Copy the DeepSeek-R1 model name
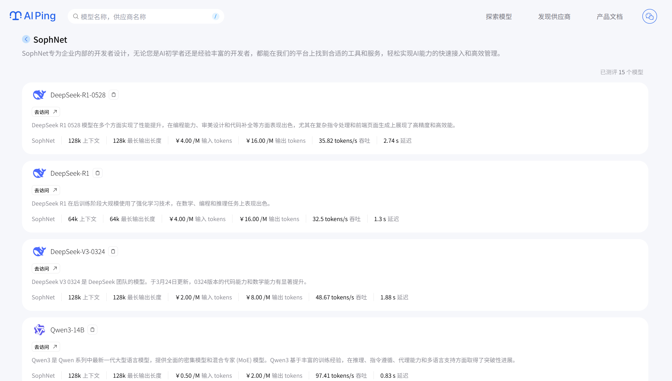 (98, 173)
